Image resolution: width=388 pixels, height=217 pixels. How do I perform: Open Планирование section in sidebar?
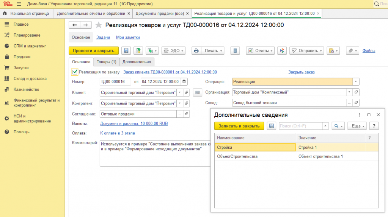point(27,35)
